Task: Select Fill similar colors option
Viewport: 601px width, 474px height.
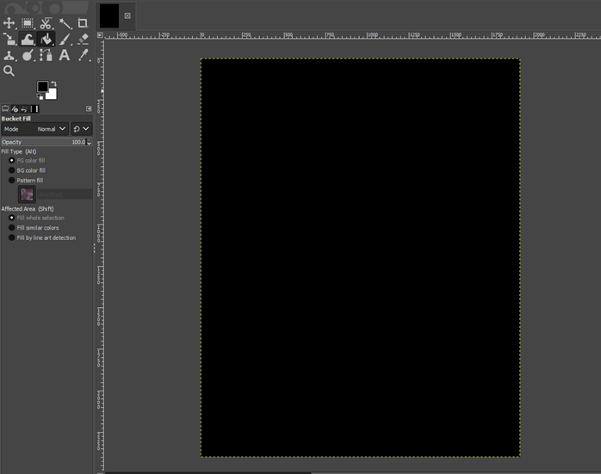Action: pos(34,228)
